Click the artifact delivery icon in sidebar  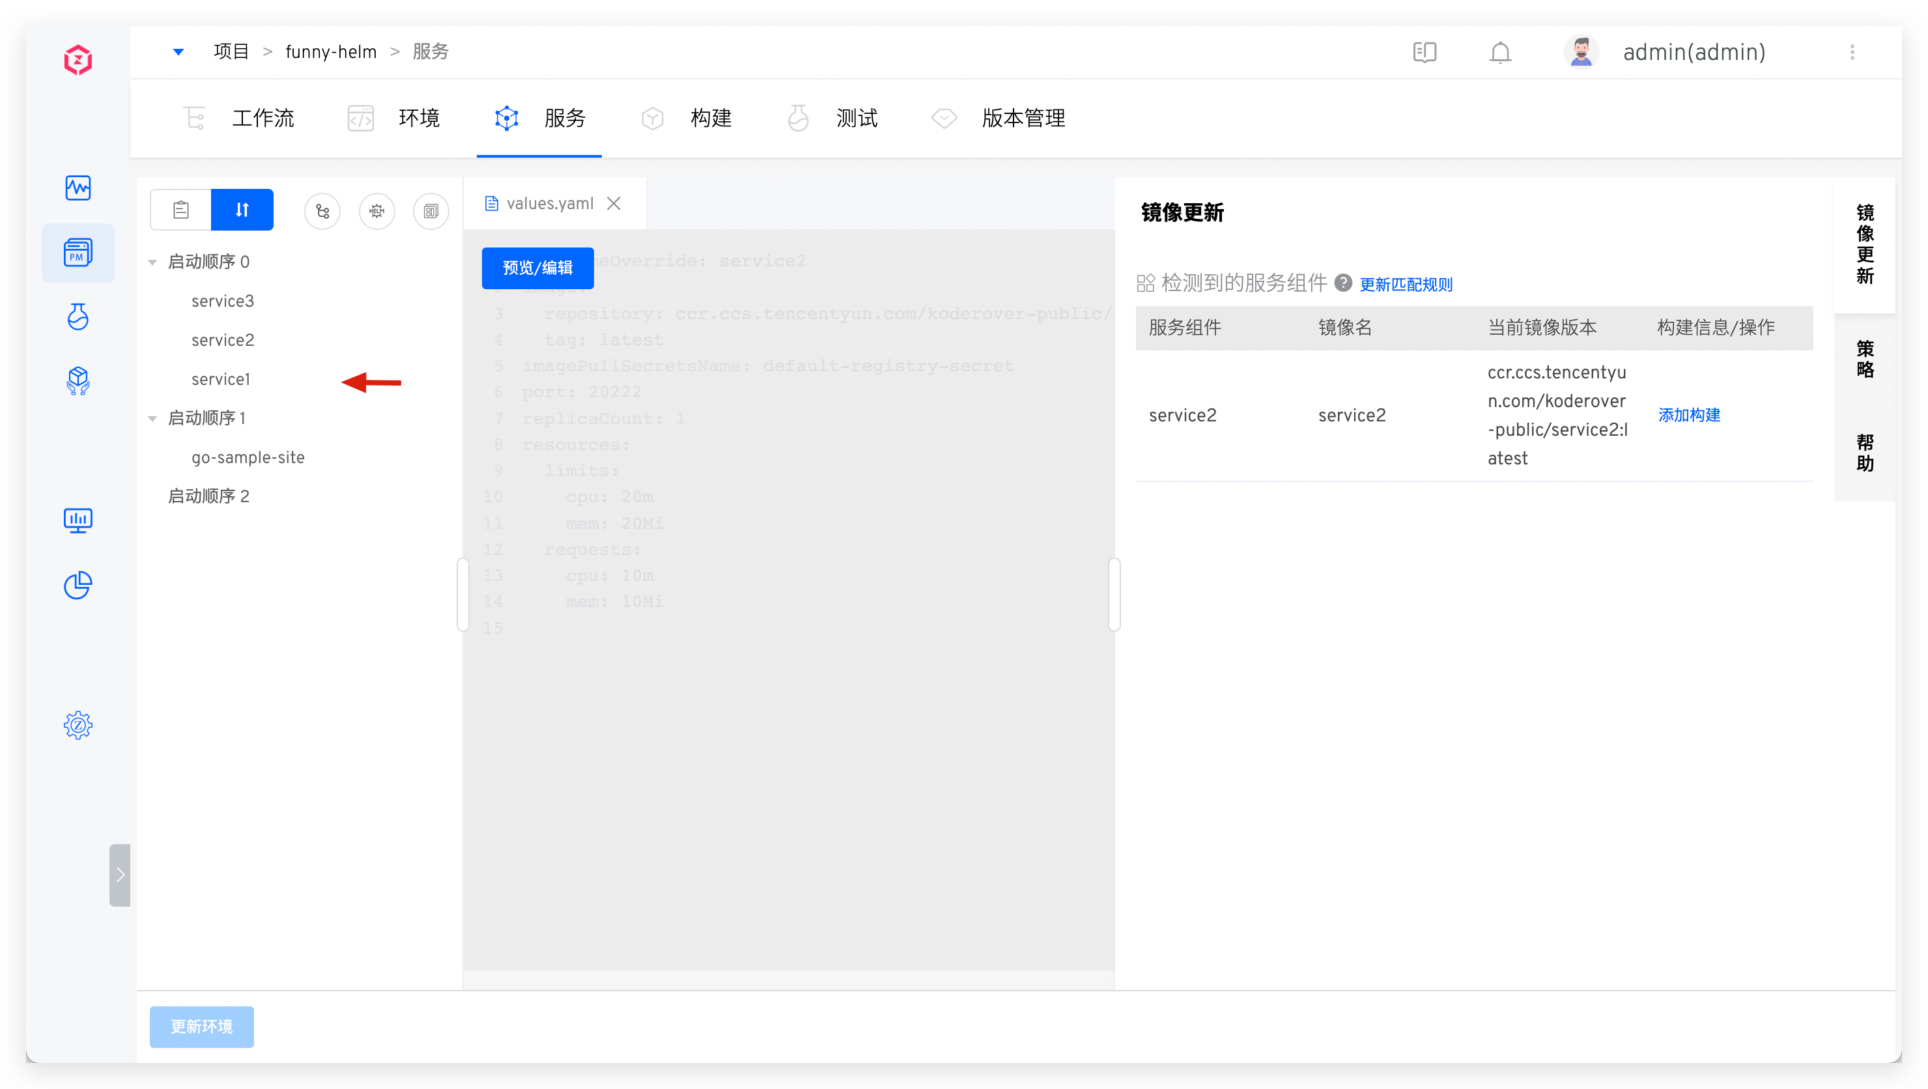pyautogui.click(x=78, y=381)
